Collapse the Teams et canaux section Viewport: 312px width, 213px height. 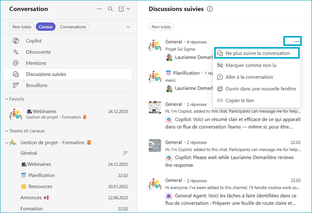[x=7, y=131]
